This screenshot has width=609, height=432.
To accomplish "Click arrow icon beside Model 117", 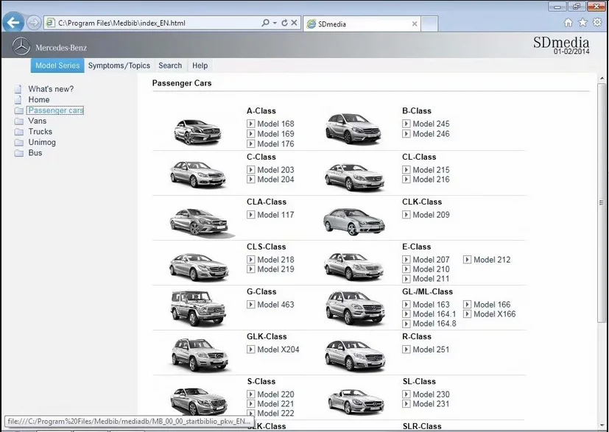I will [250, 215].
